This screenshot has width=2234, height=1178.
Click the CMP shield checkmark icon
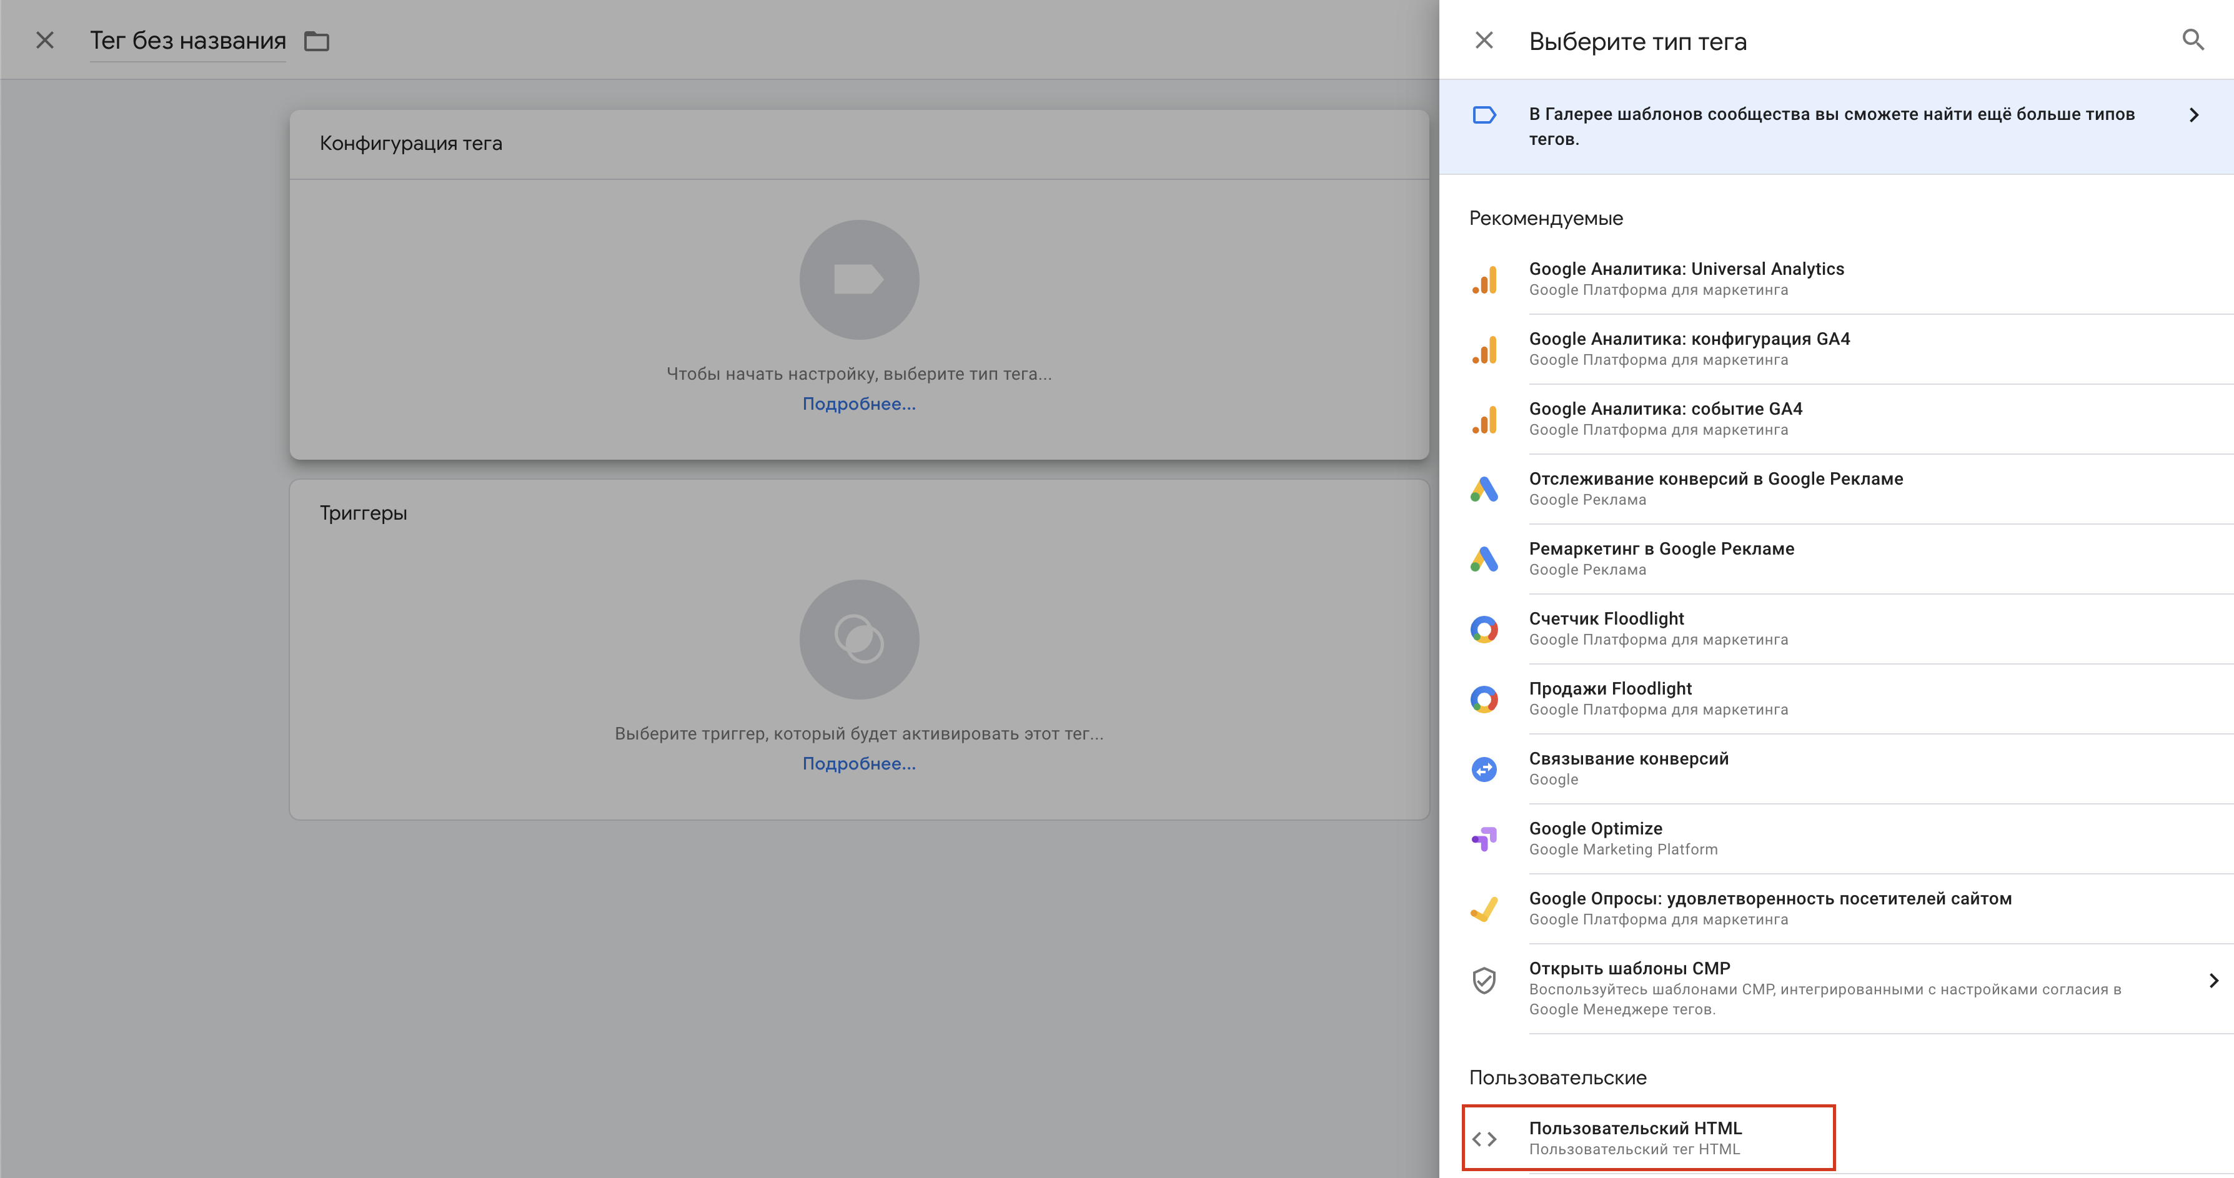pyautogui.click(x=1484, y=981)
